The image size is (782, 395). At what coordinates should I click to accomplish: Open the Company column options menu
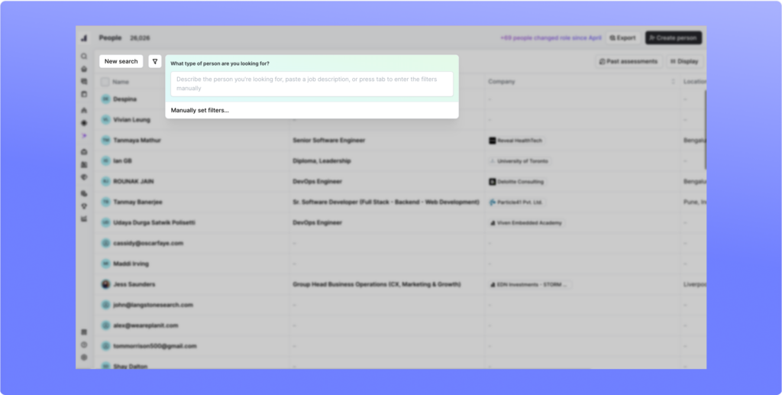click(673, 81)
